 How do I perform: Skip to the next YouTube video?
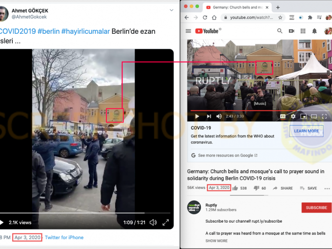209,116
